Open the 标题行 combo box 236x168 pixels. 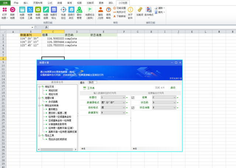pyautogui.click(x=113, y=97)
